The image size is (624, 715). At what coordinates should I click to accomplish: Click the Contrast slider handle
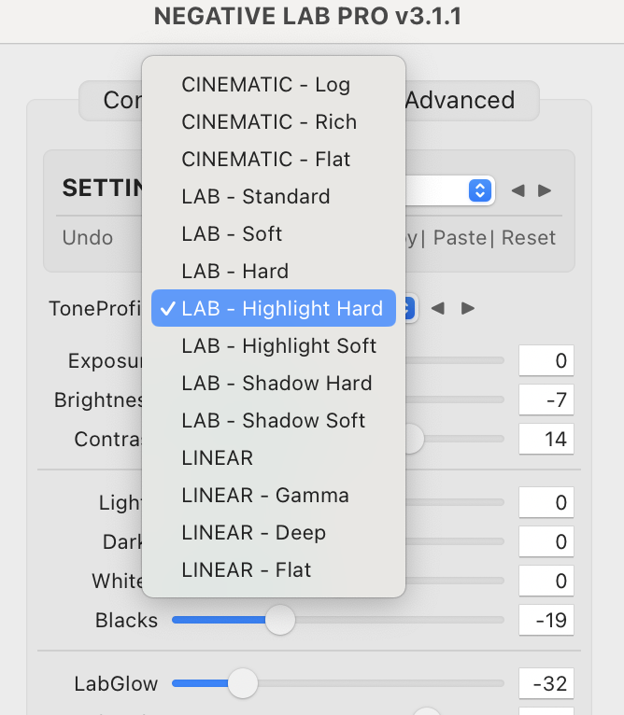(x=415, y=439)
